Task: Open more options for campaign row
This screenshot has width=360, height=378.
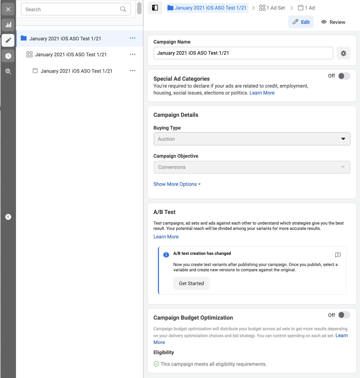Action: click(x=133, y=38)
